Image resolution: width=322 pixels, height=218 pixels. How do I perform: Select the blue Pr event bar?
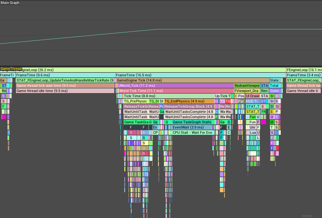(x=162, y=106)
